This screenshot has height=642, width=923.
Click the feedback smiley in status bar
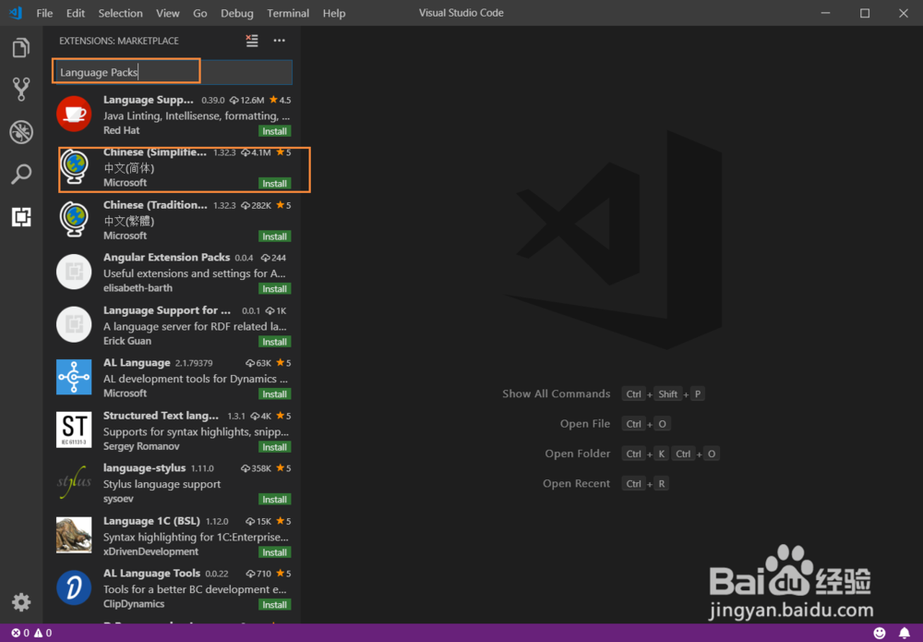click(x=880, y=633)
